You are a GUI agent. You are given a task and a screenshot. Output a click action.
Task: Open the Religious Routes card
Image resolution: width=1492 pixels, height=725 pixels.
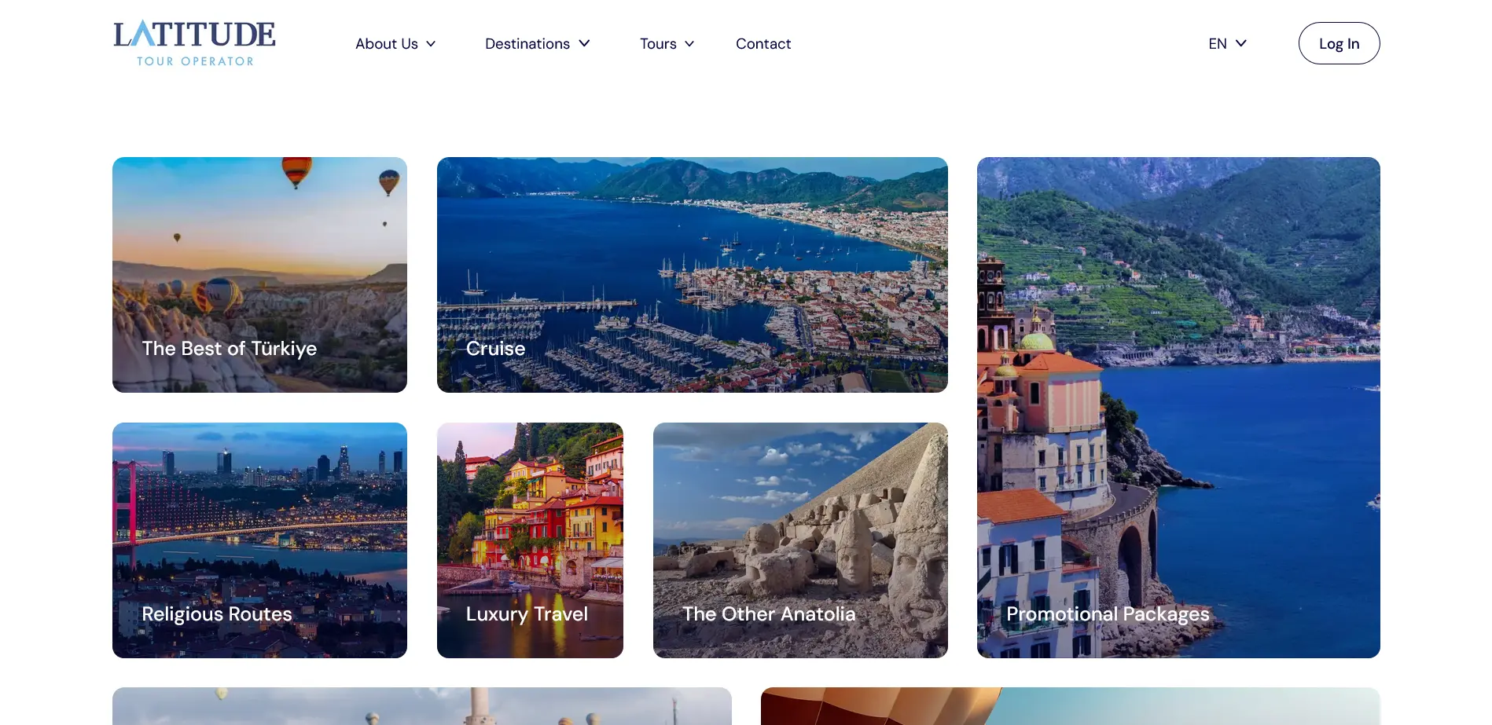click(259, 540)
